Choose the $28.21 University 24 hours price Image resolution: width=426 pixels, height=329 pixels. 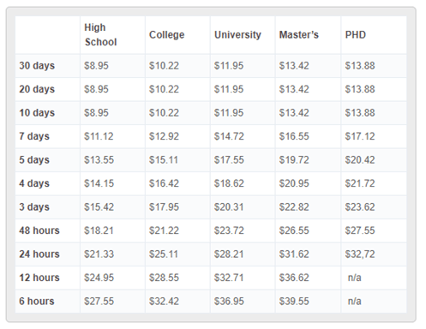click(229, 254)
